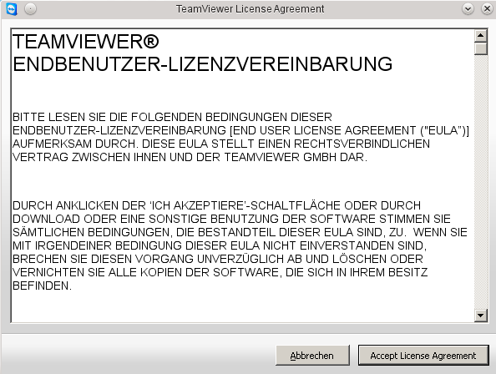Screen dimensions: 496x374
Task: Click the scrollbar down arrow
Action: click(481, 316)
